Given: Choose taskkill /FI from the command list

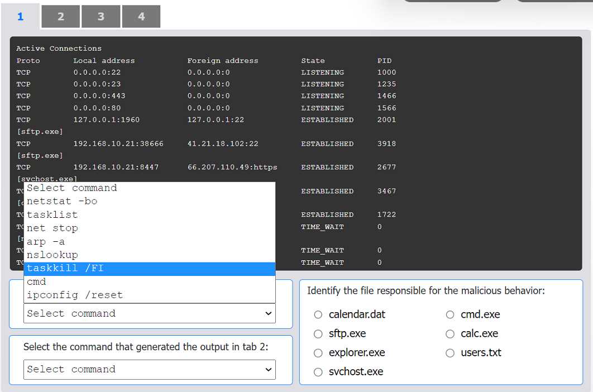Looking at the screenshot, I should pyautogui.click(x=65, y=268).
